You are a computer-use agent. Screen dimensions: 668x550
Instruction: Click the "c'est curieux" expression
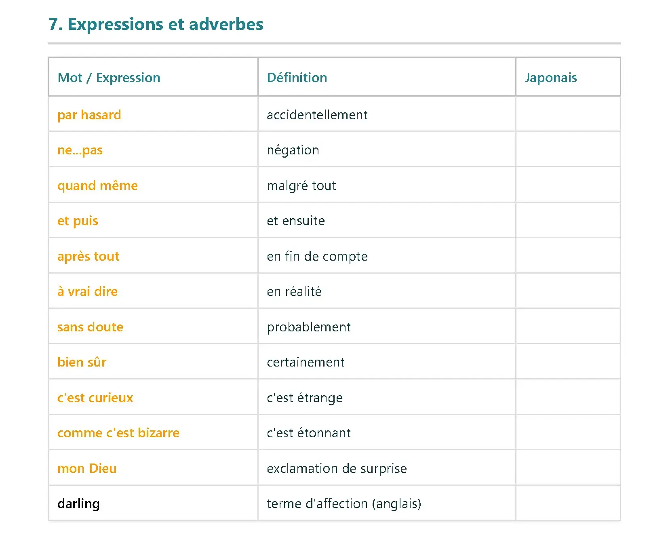pyautogui.click(x=95, y=398)
